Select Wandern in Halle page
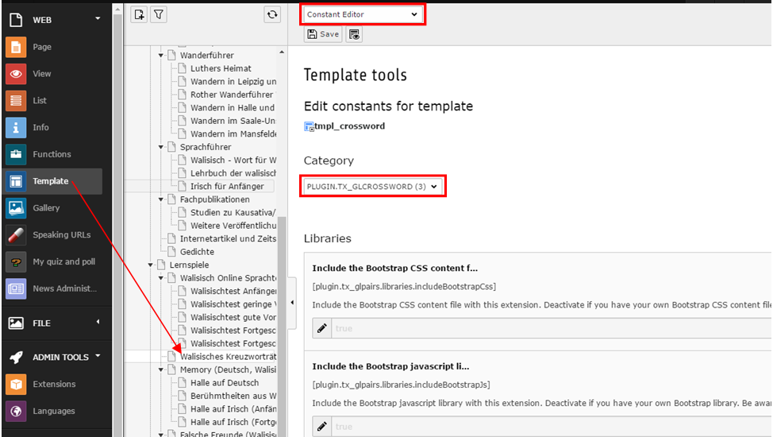Screen dimensions: 773x437 tap(233, 107)
